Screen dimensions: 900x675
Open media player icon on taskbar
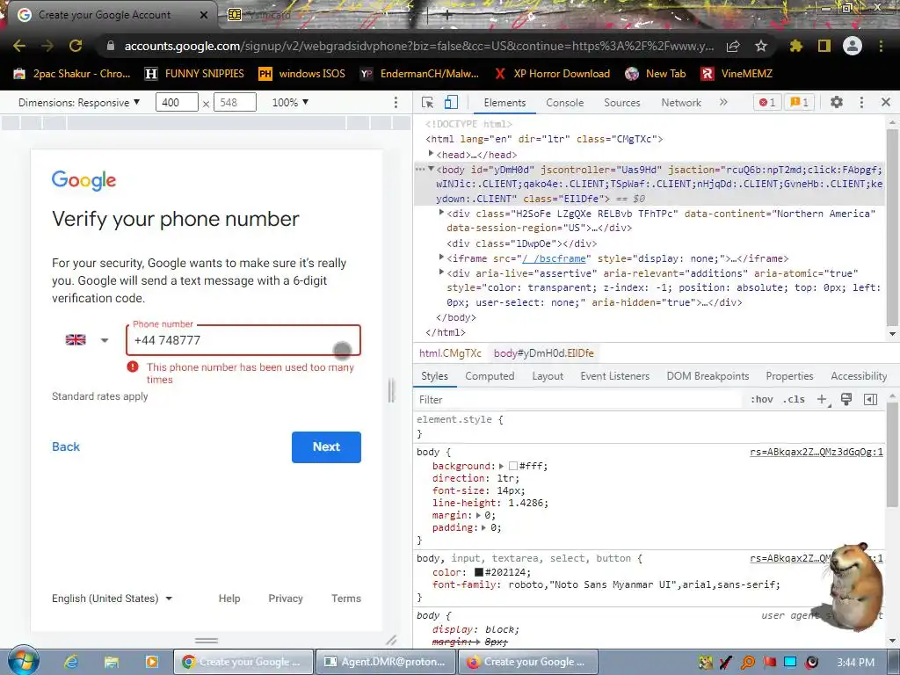pos(151,662)
